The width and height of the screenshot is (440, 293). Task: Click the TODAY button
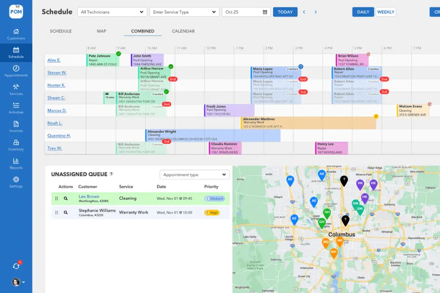[x=285, y=12]
